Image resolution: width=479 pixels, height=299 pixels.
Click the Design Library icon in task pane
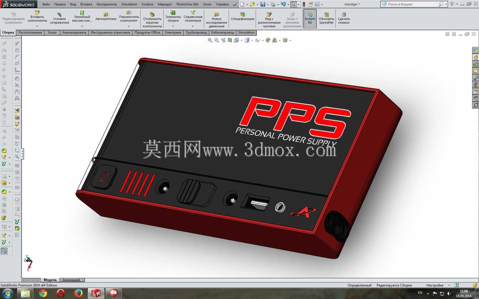click(476, 64)
